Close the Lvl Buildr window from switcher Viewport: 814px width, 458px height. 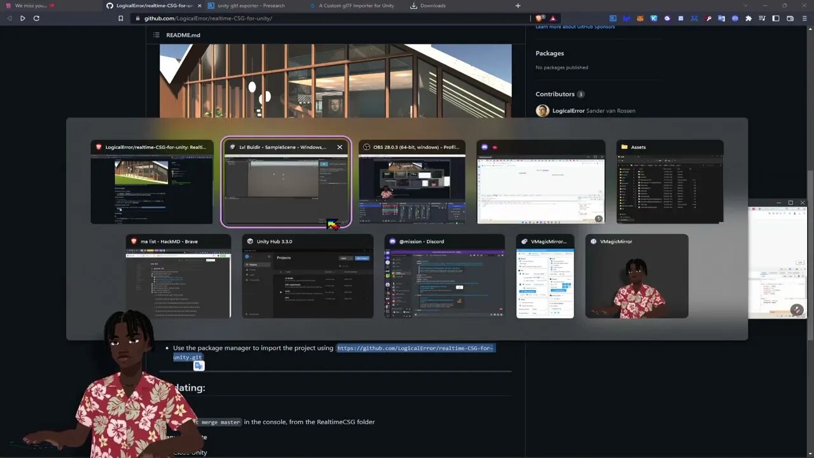pos(340,147)
